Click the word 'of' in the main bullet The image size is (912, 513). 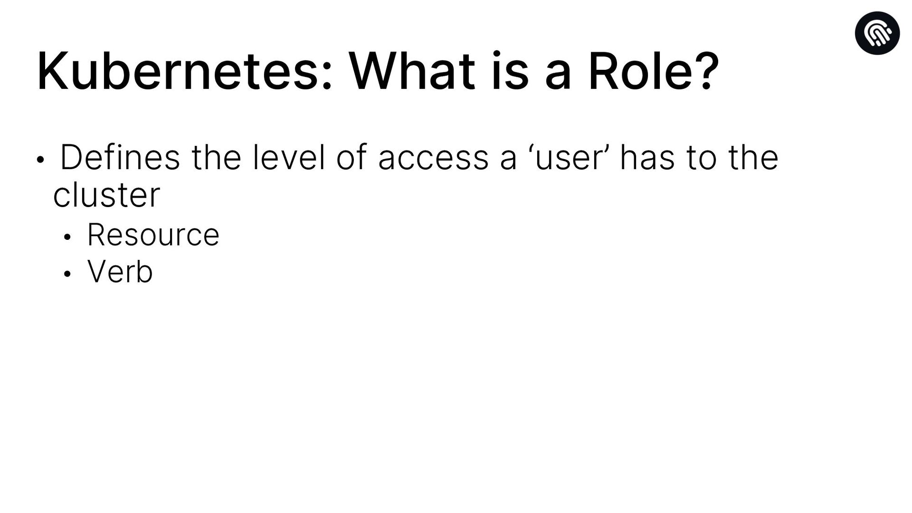pyautogui.click(x=352, y=157)
